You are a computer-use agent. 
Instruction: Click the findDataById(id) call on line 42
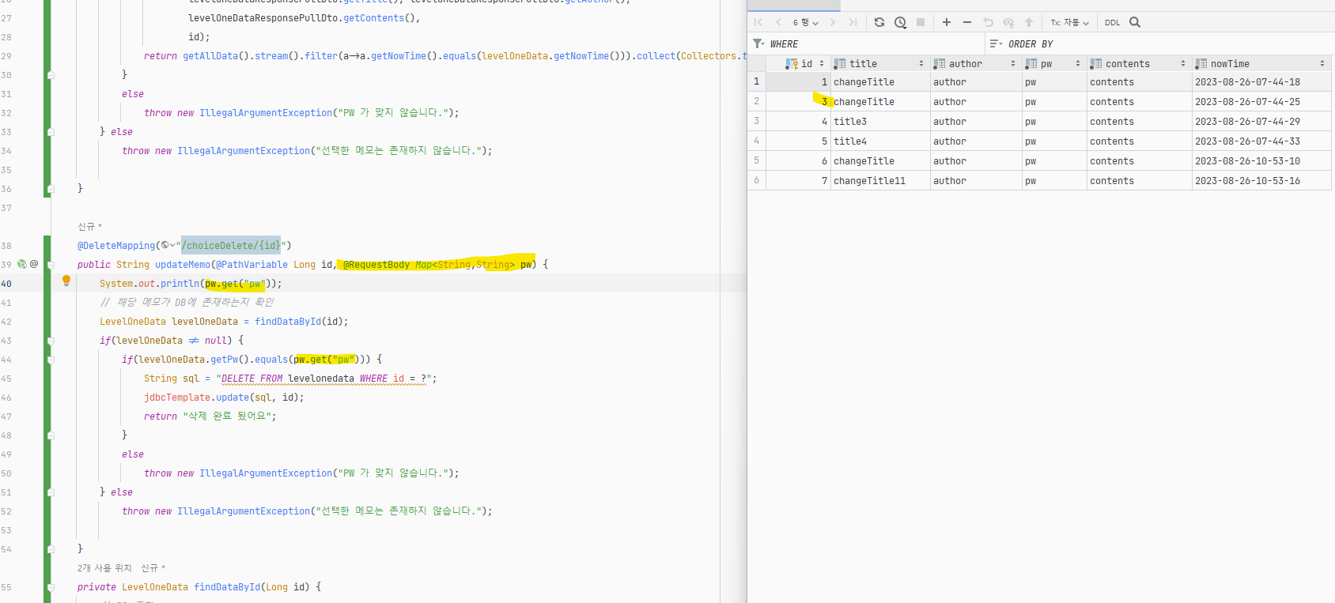301,322
